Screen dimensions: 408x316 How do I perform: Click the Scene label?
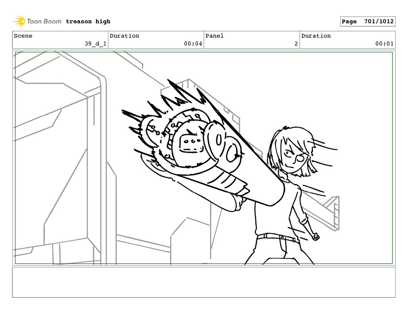(x=23, y=35)
